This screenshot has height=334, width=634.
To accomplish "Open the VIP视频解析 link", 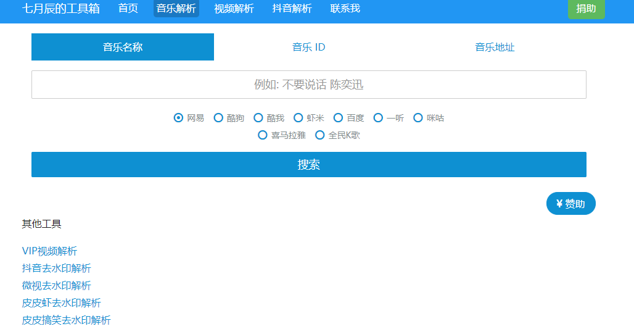I will pyautogui.click(x=49, y=251).
